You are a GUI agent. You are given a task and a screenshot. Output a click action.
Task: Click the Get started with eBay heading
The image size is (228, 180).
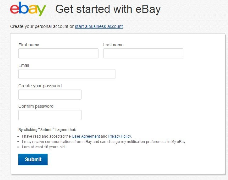click(x=108, y=9)
